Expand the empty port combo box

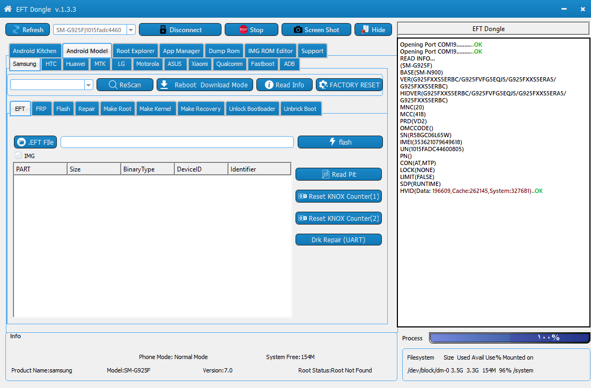(x=88, y=85)
